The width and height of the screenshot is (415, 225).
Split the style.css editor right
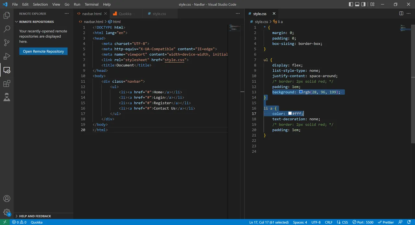coord(401,14)
